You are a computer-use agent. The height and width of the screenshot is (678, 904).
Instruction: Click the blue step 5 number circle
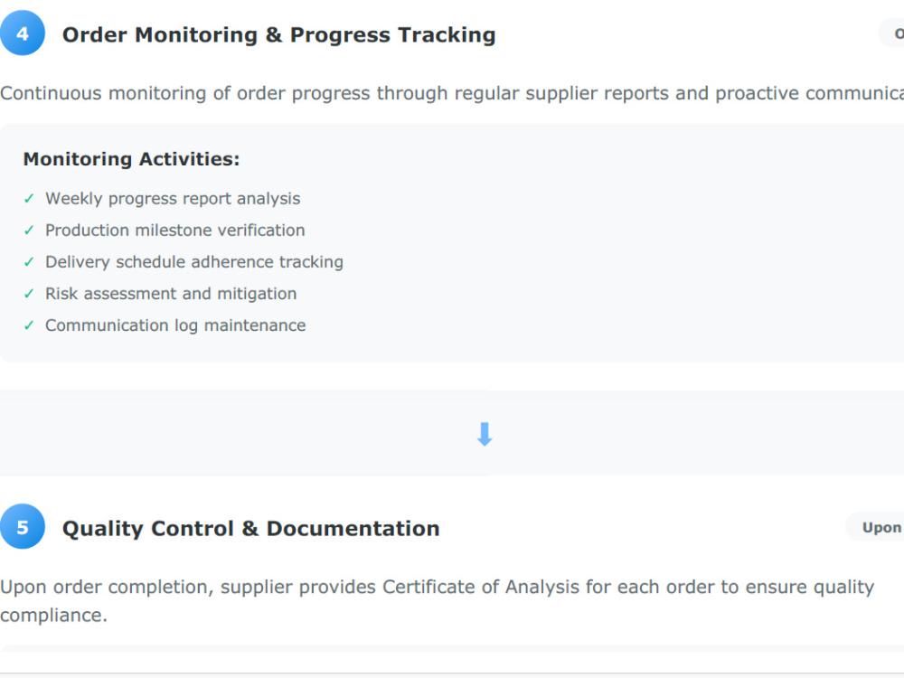[x=22, y=527]
